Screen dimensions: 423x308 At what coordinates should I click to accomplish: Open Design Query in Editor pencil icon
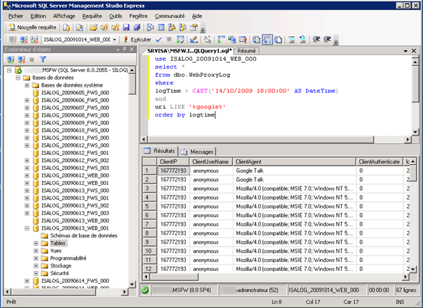pos(194,40)
